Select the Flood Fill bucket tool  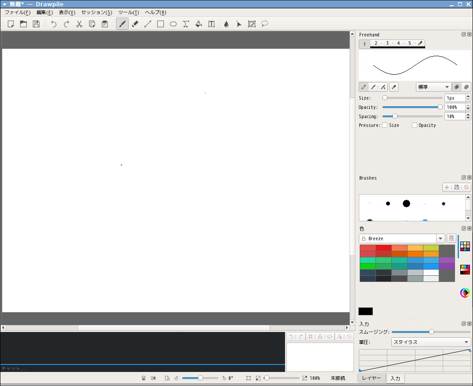(199, 24)
